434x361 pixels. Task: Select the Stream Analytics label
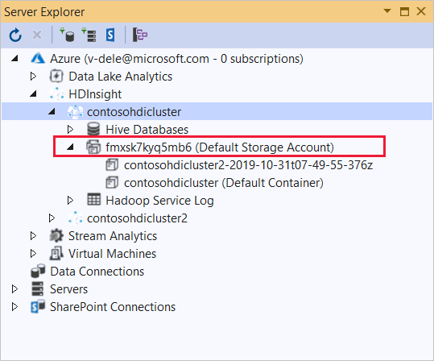113,236
